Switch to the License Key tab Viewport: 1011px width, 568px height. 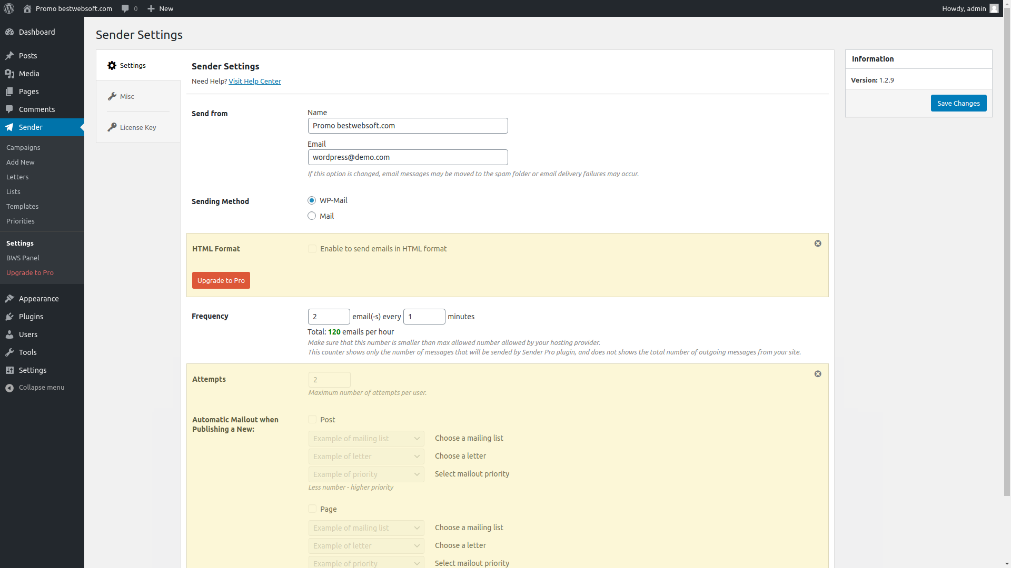[138, 127]
